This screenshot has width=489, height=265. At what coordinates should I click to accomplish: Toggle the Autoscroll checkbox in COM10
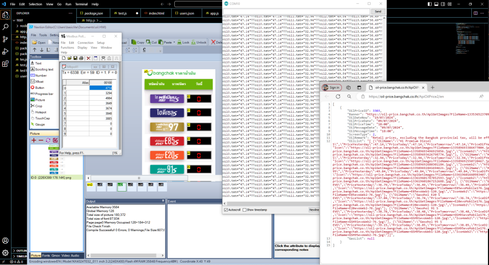[226, 210]
